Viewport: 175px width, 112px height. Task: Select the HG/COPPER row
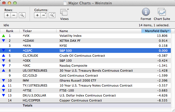click(x=83, y=100)
